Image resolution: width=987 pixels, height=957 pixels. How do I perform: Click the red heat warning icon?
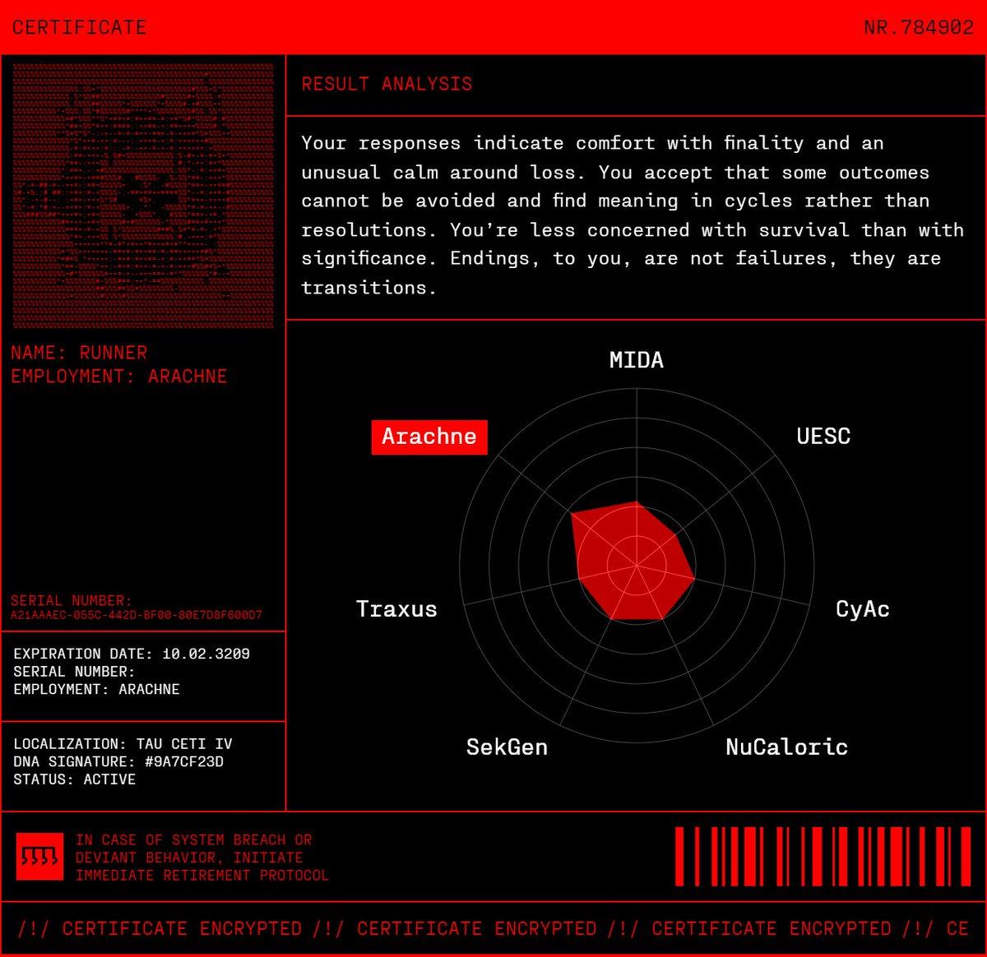pos(39,856)
